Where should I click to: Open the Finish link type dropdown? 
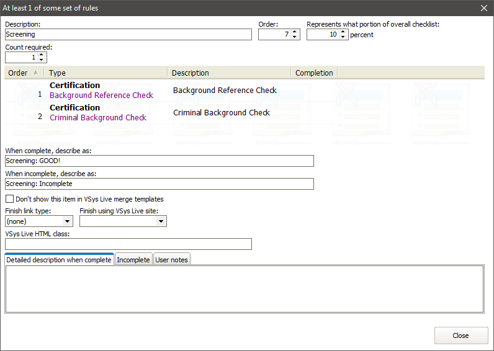(x=67, y=221)
